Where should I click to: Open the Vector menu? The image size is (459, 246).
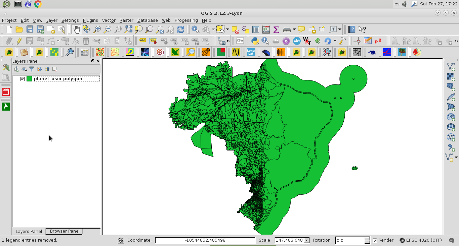pos(109,20)
